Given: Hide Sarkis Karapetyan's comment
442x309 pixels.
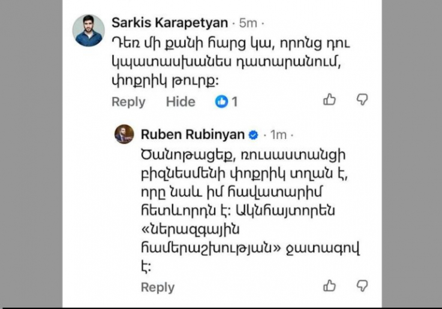Looking at the screenshot, I should click(x=181, y=102).
